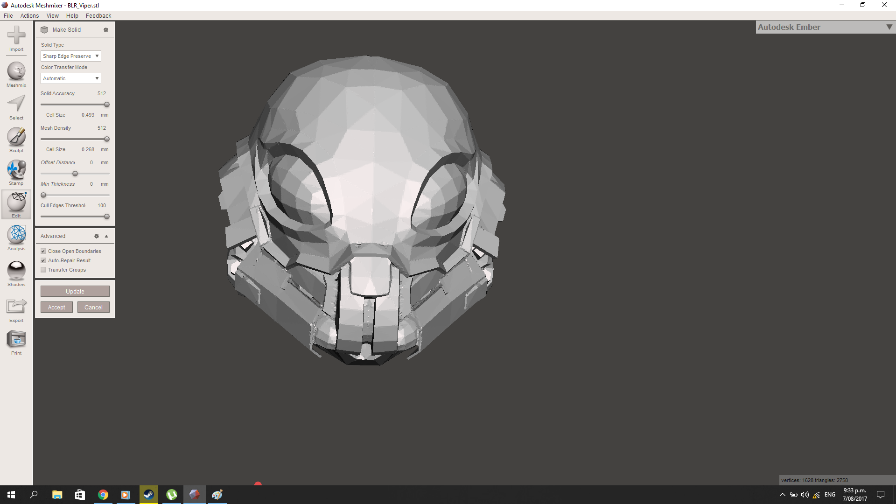896x504 pixels.
Task: Open Paint from taskbar
Action: pos(217,495)
